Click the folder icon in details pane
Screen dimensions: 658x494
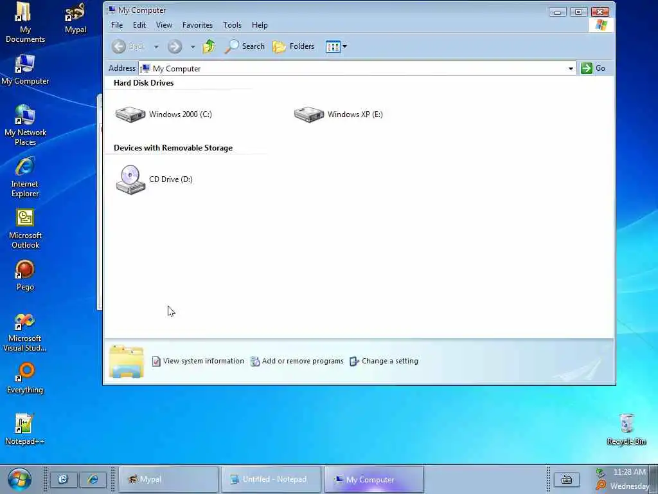pos(127,361)
